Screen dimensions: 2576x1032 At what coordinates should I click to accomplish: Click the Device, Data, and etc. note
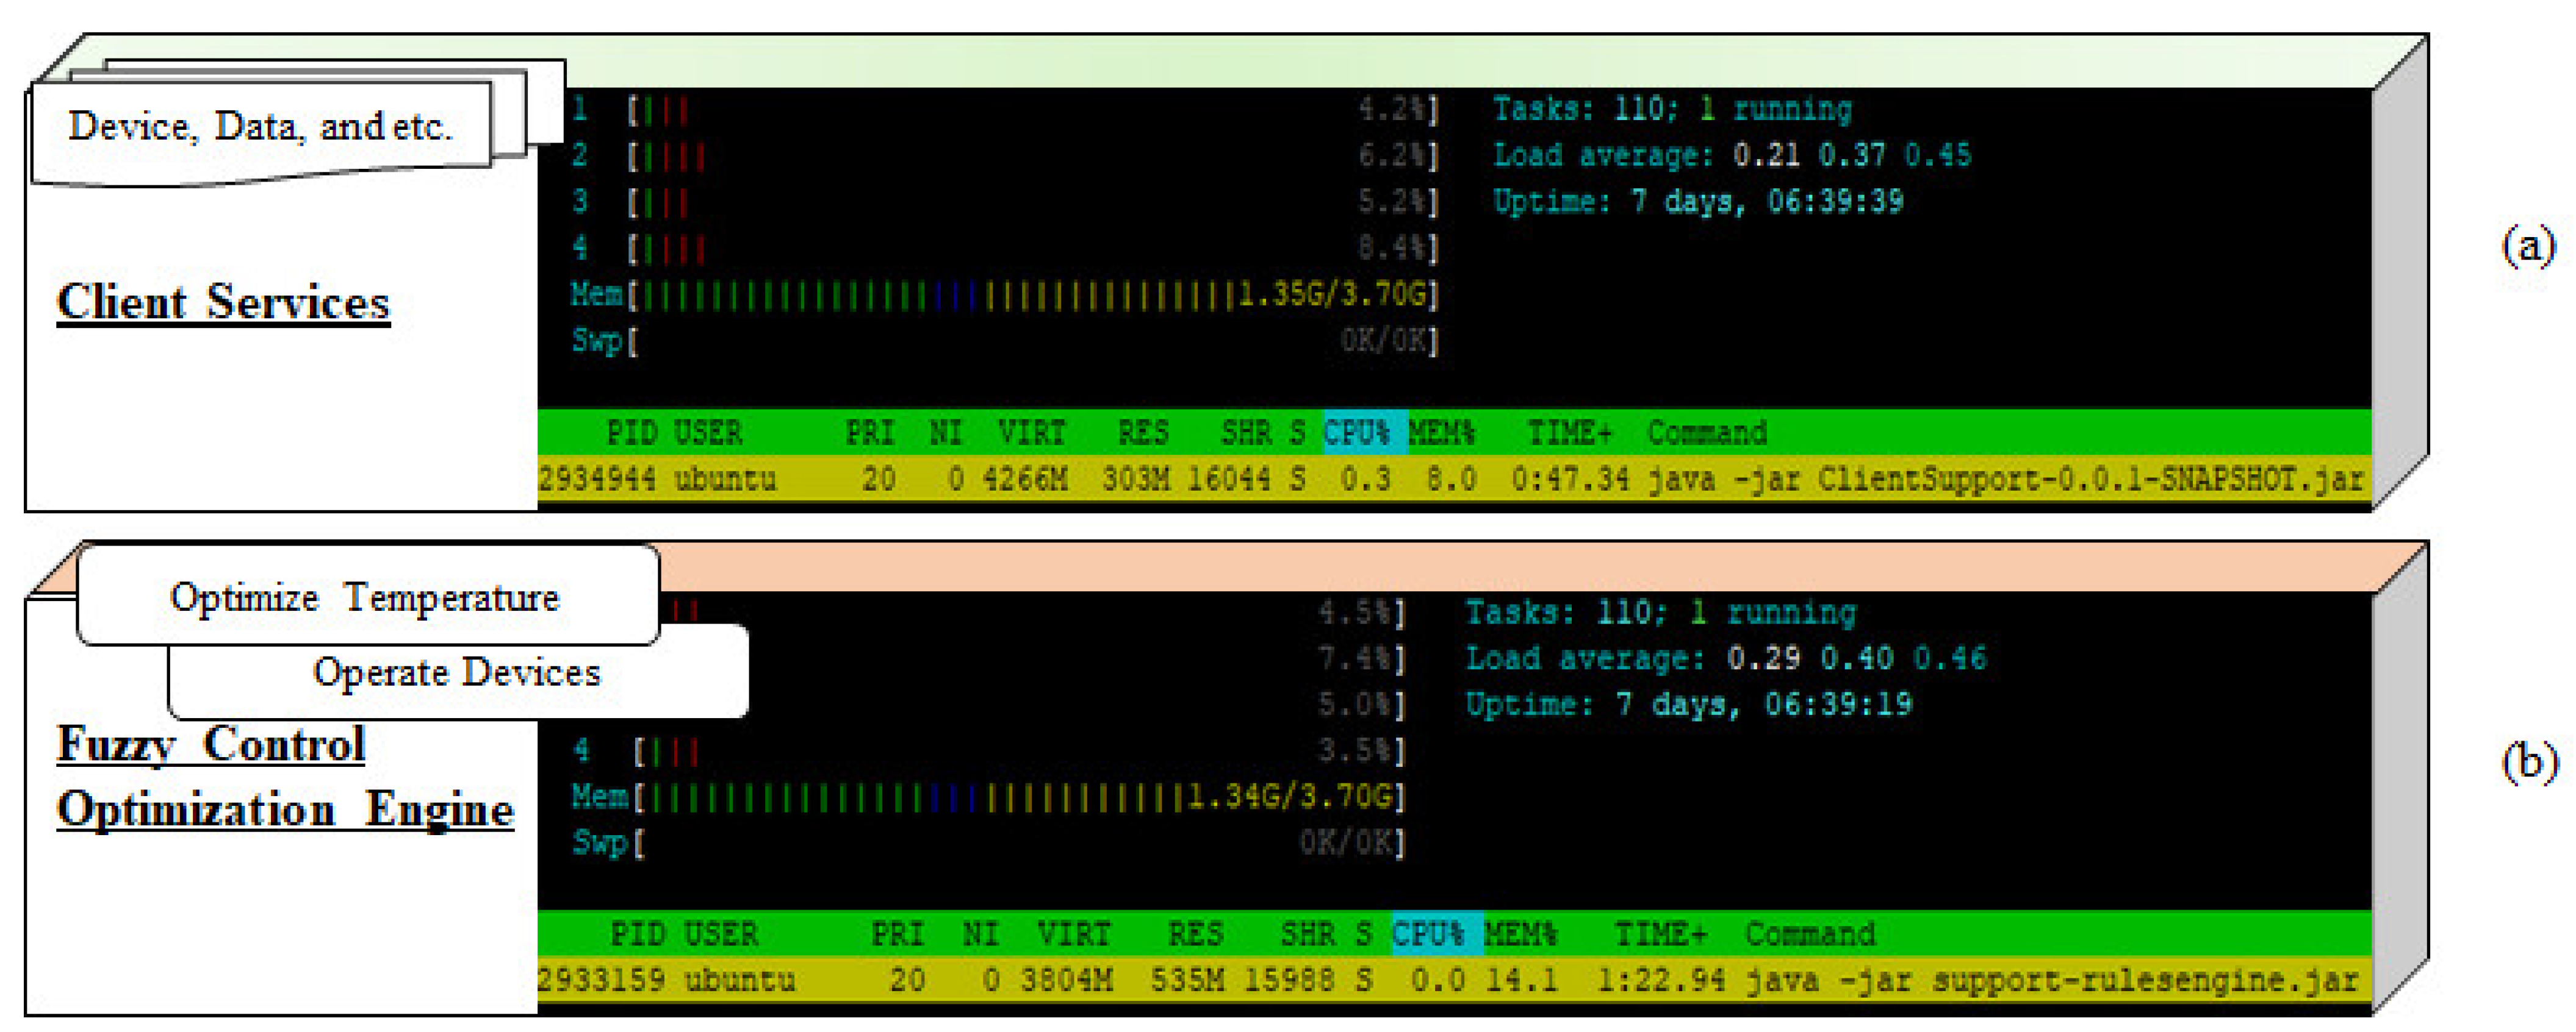tap(260, 128)
